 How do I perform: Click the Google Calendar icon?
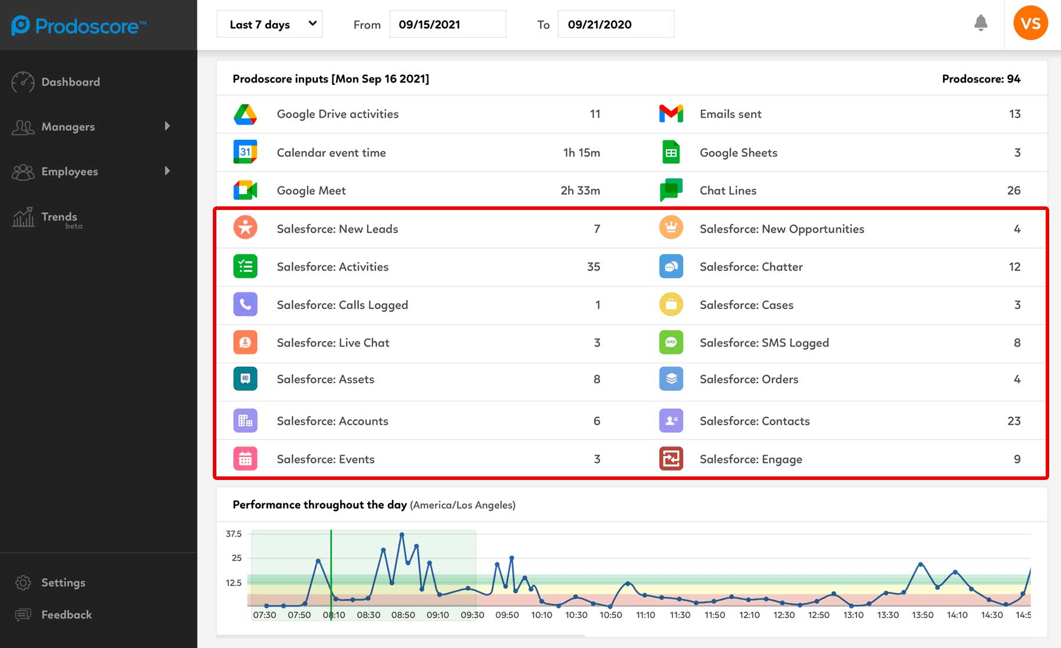tap(245, 152)
